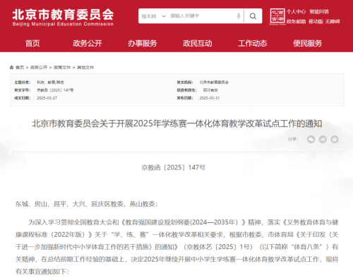Open the 智能问答 link
The image size is (353, 278).
click(319, 12)
